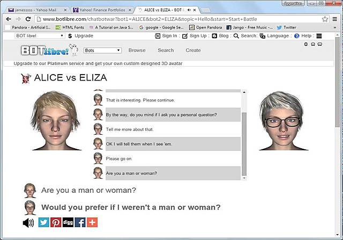Image resolution: width=343 pixels, height=240 pixels.
Task: Click "Would you prefer if I weren't..." response
Action: [x=131, y=207]
